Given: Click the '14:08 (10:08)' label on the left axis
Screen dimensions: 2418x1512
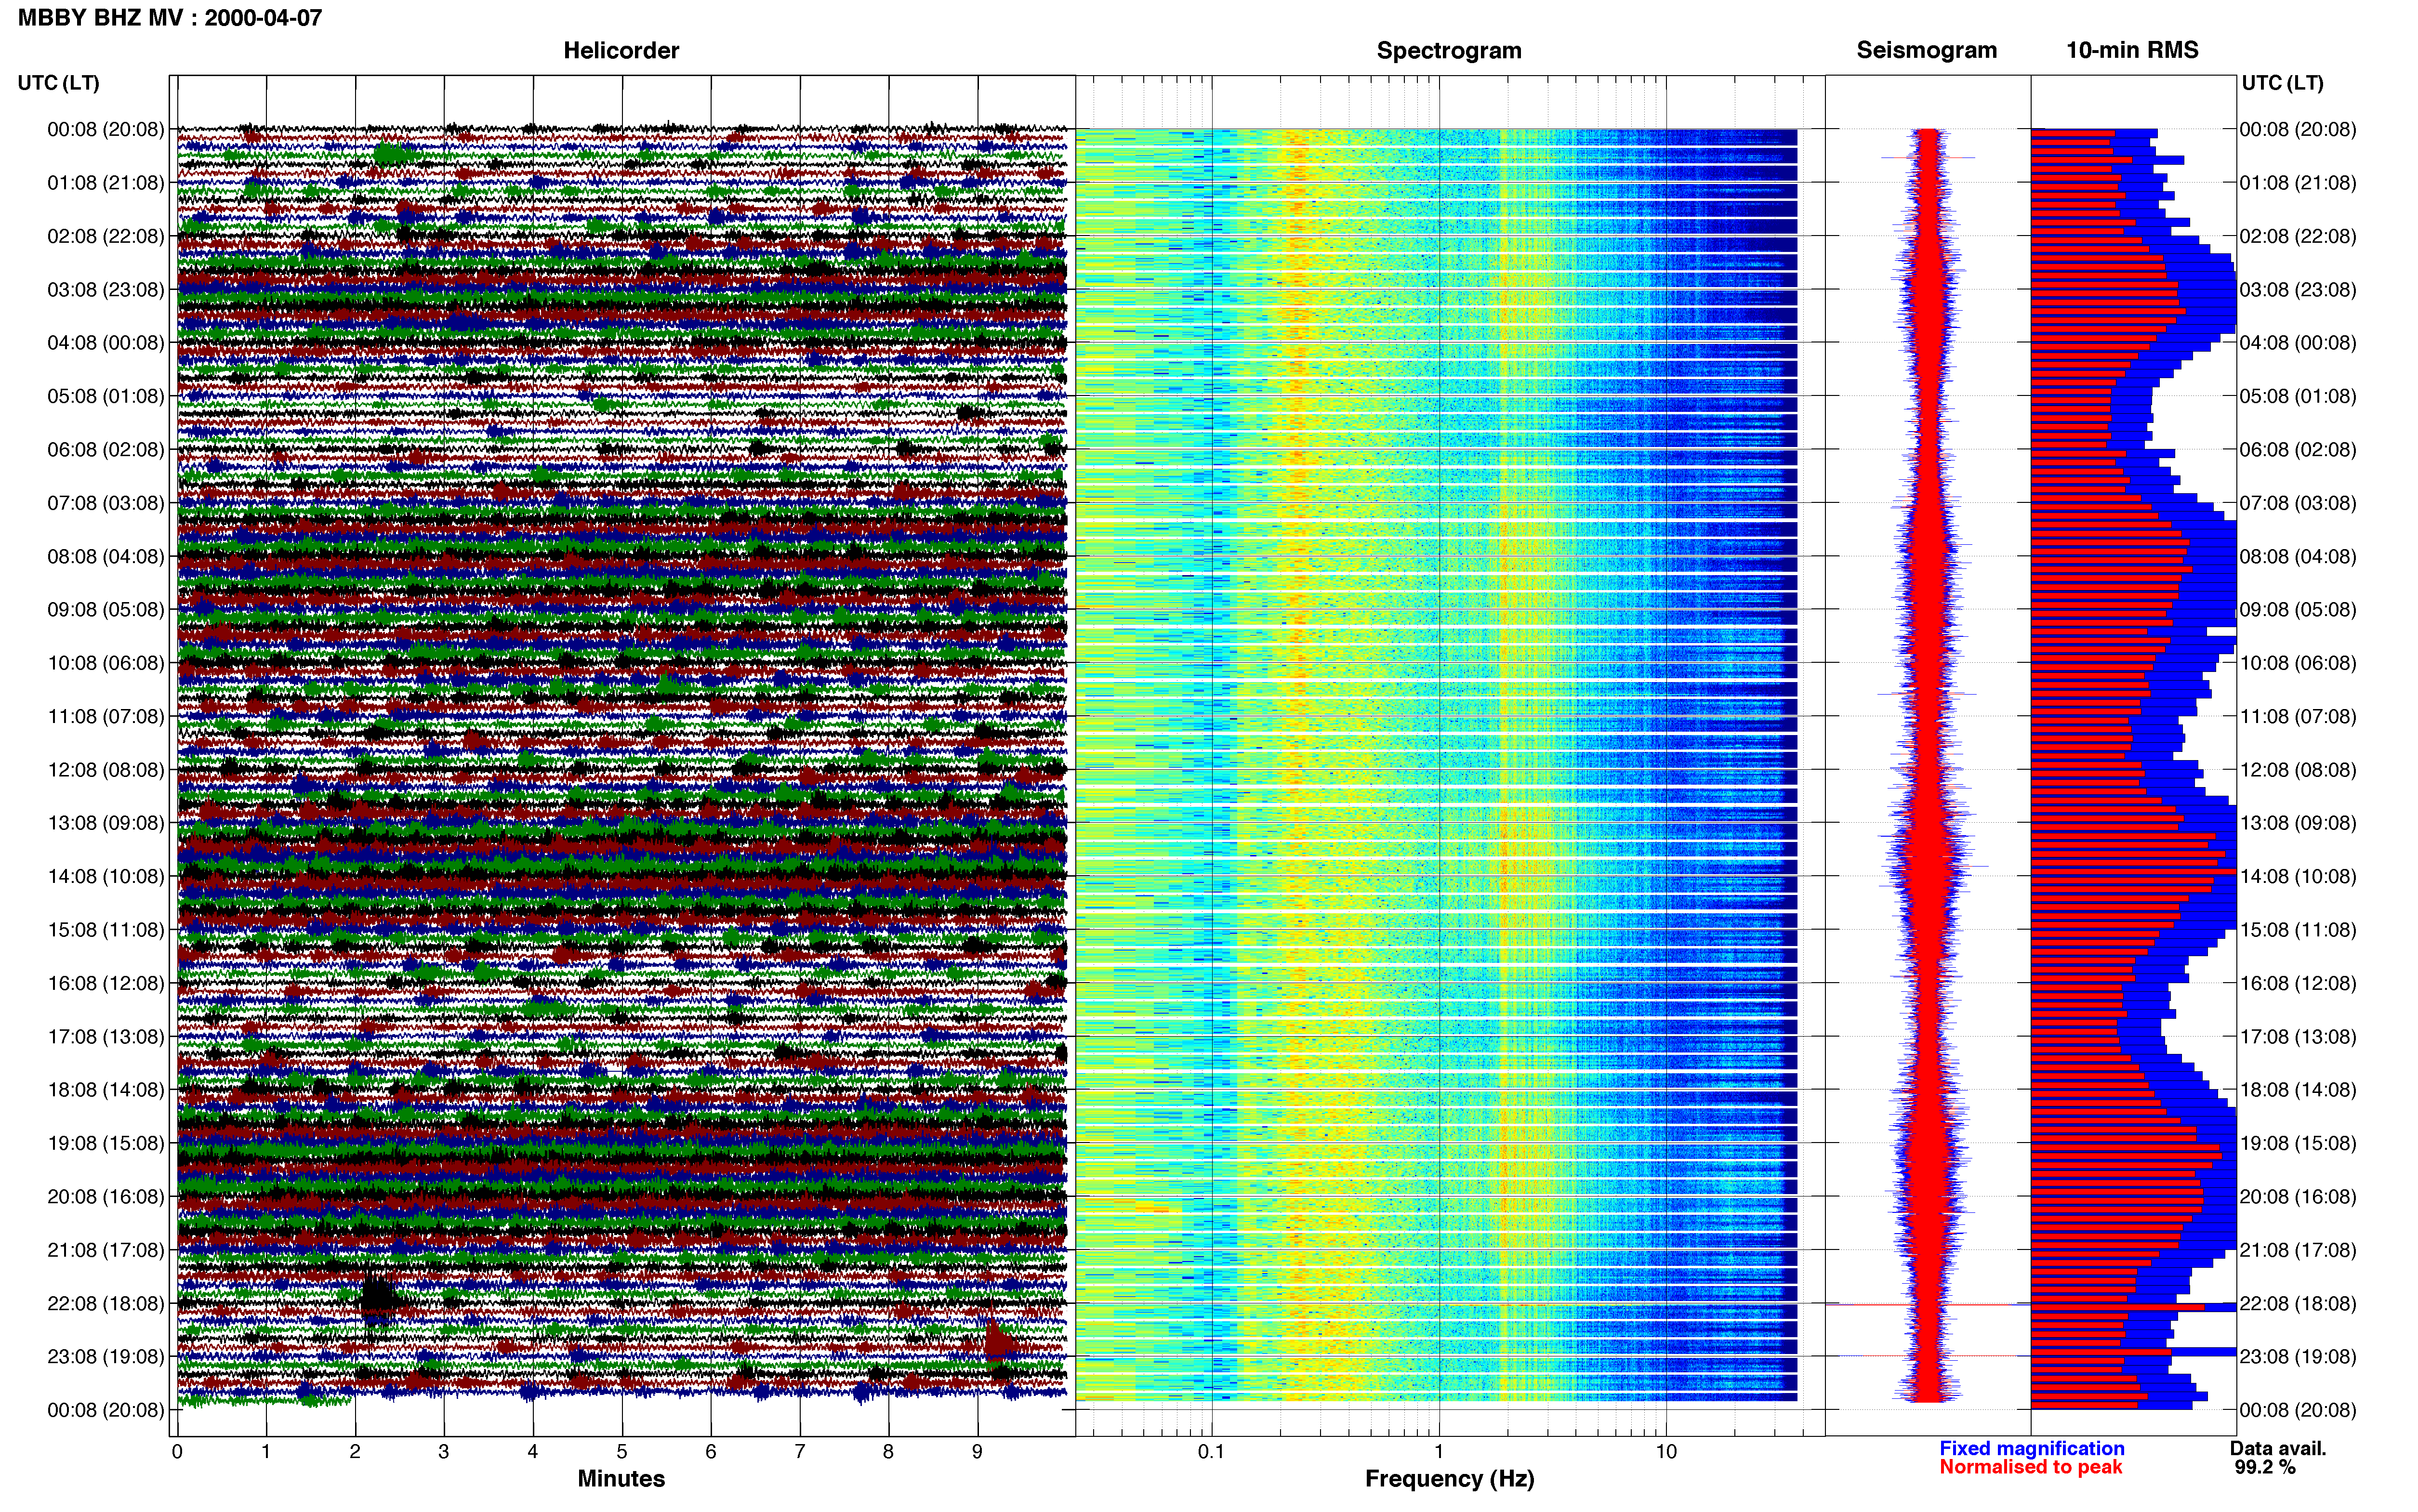Looking at the screenshot, I should (105, 877).
